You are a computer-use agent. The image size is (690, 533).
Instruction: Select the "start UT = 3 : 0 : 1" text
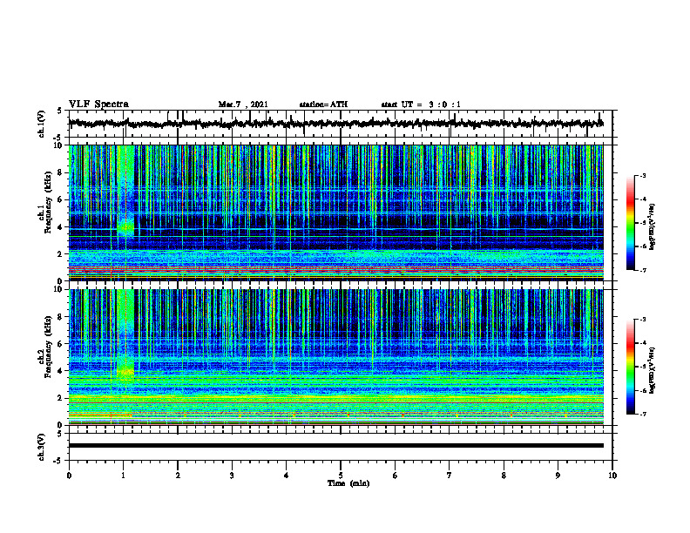(421, 105)
